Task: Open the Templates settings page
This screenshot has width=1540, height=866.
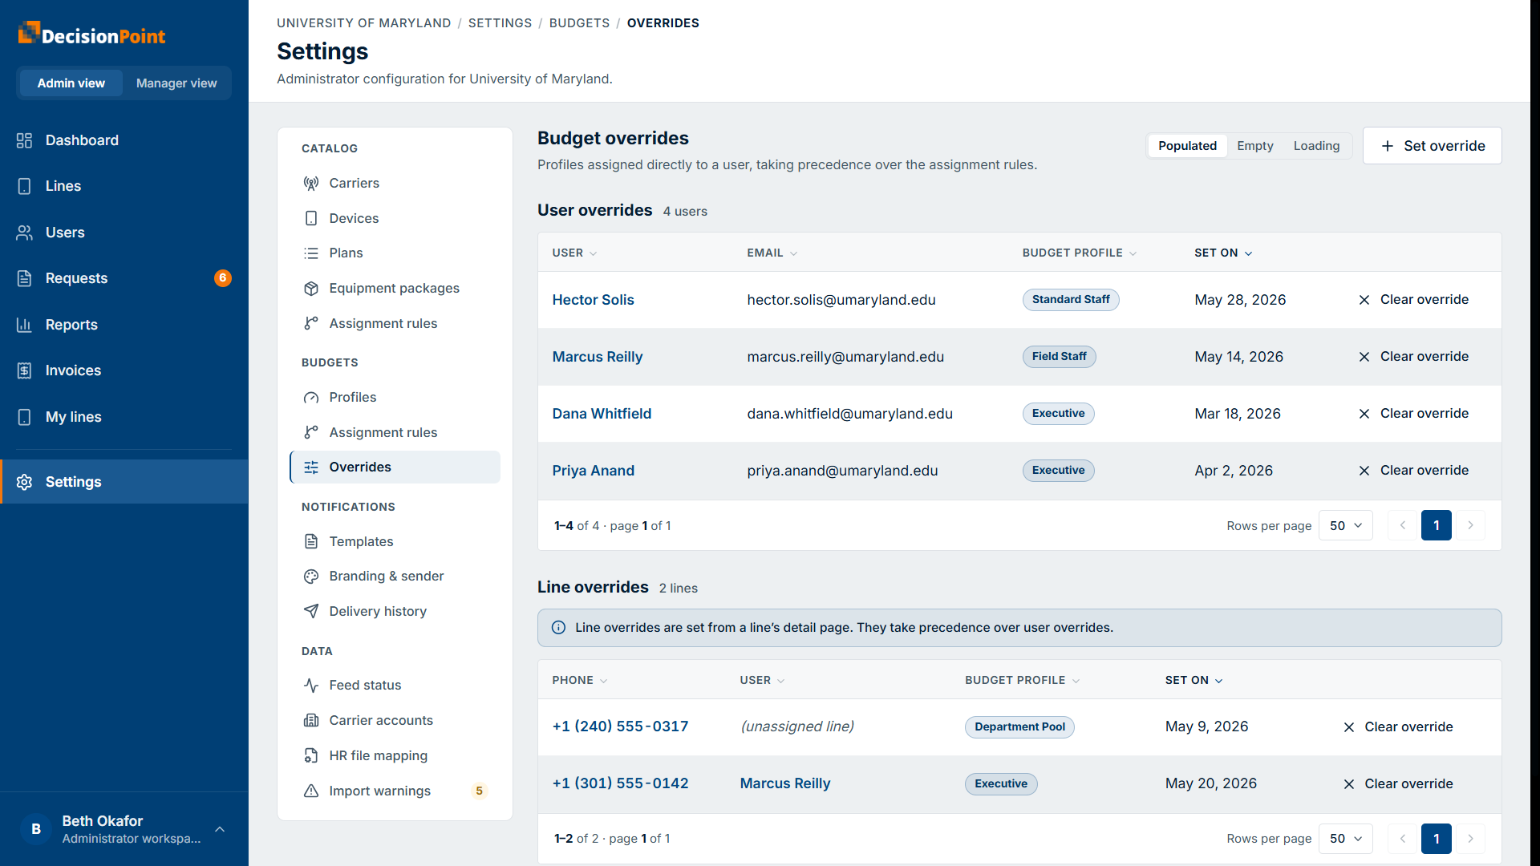Action: (x=395, y=541)
